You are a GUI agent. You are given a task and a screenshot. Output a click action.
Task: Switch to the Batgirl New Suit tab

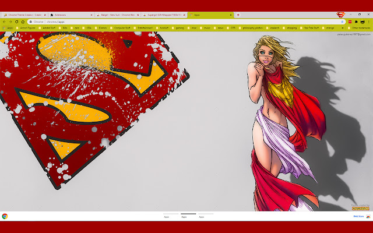point(117,15)
